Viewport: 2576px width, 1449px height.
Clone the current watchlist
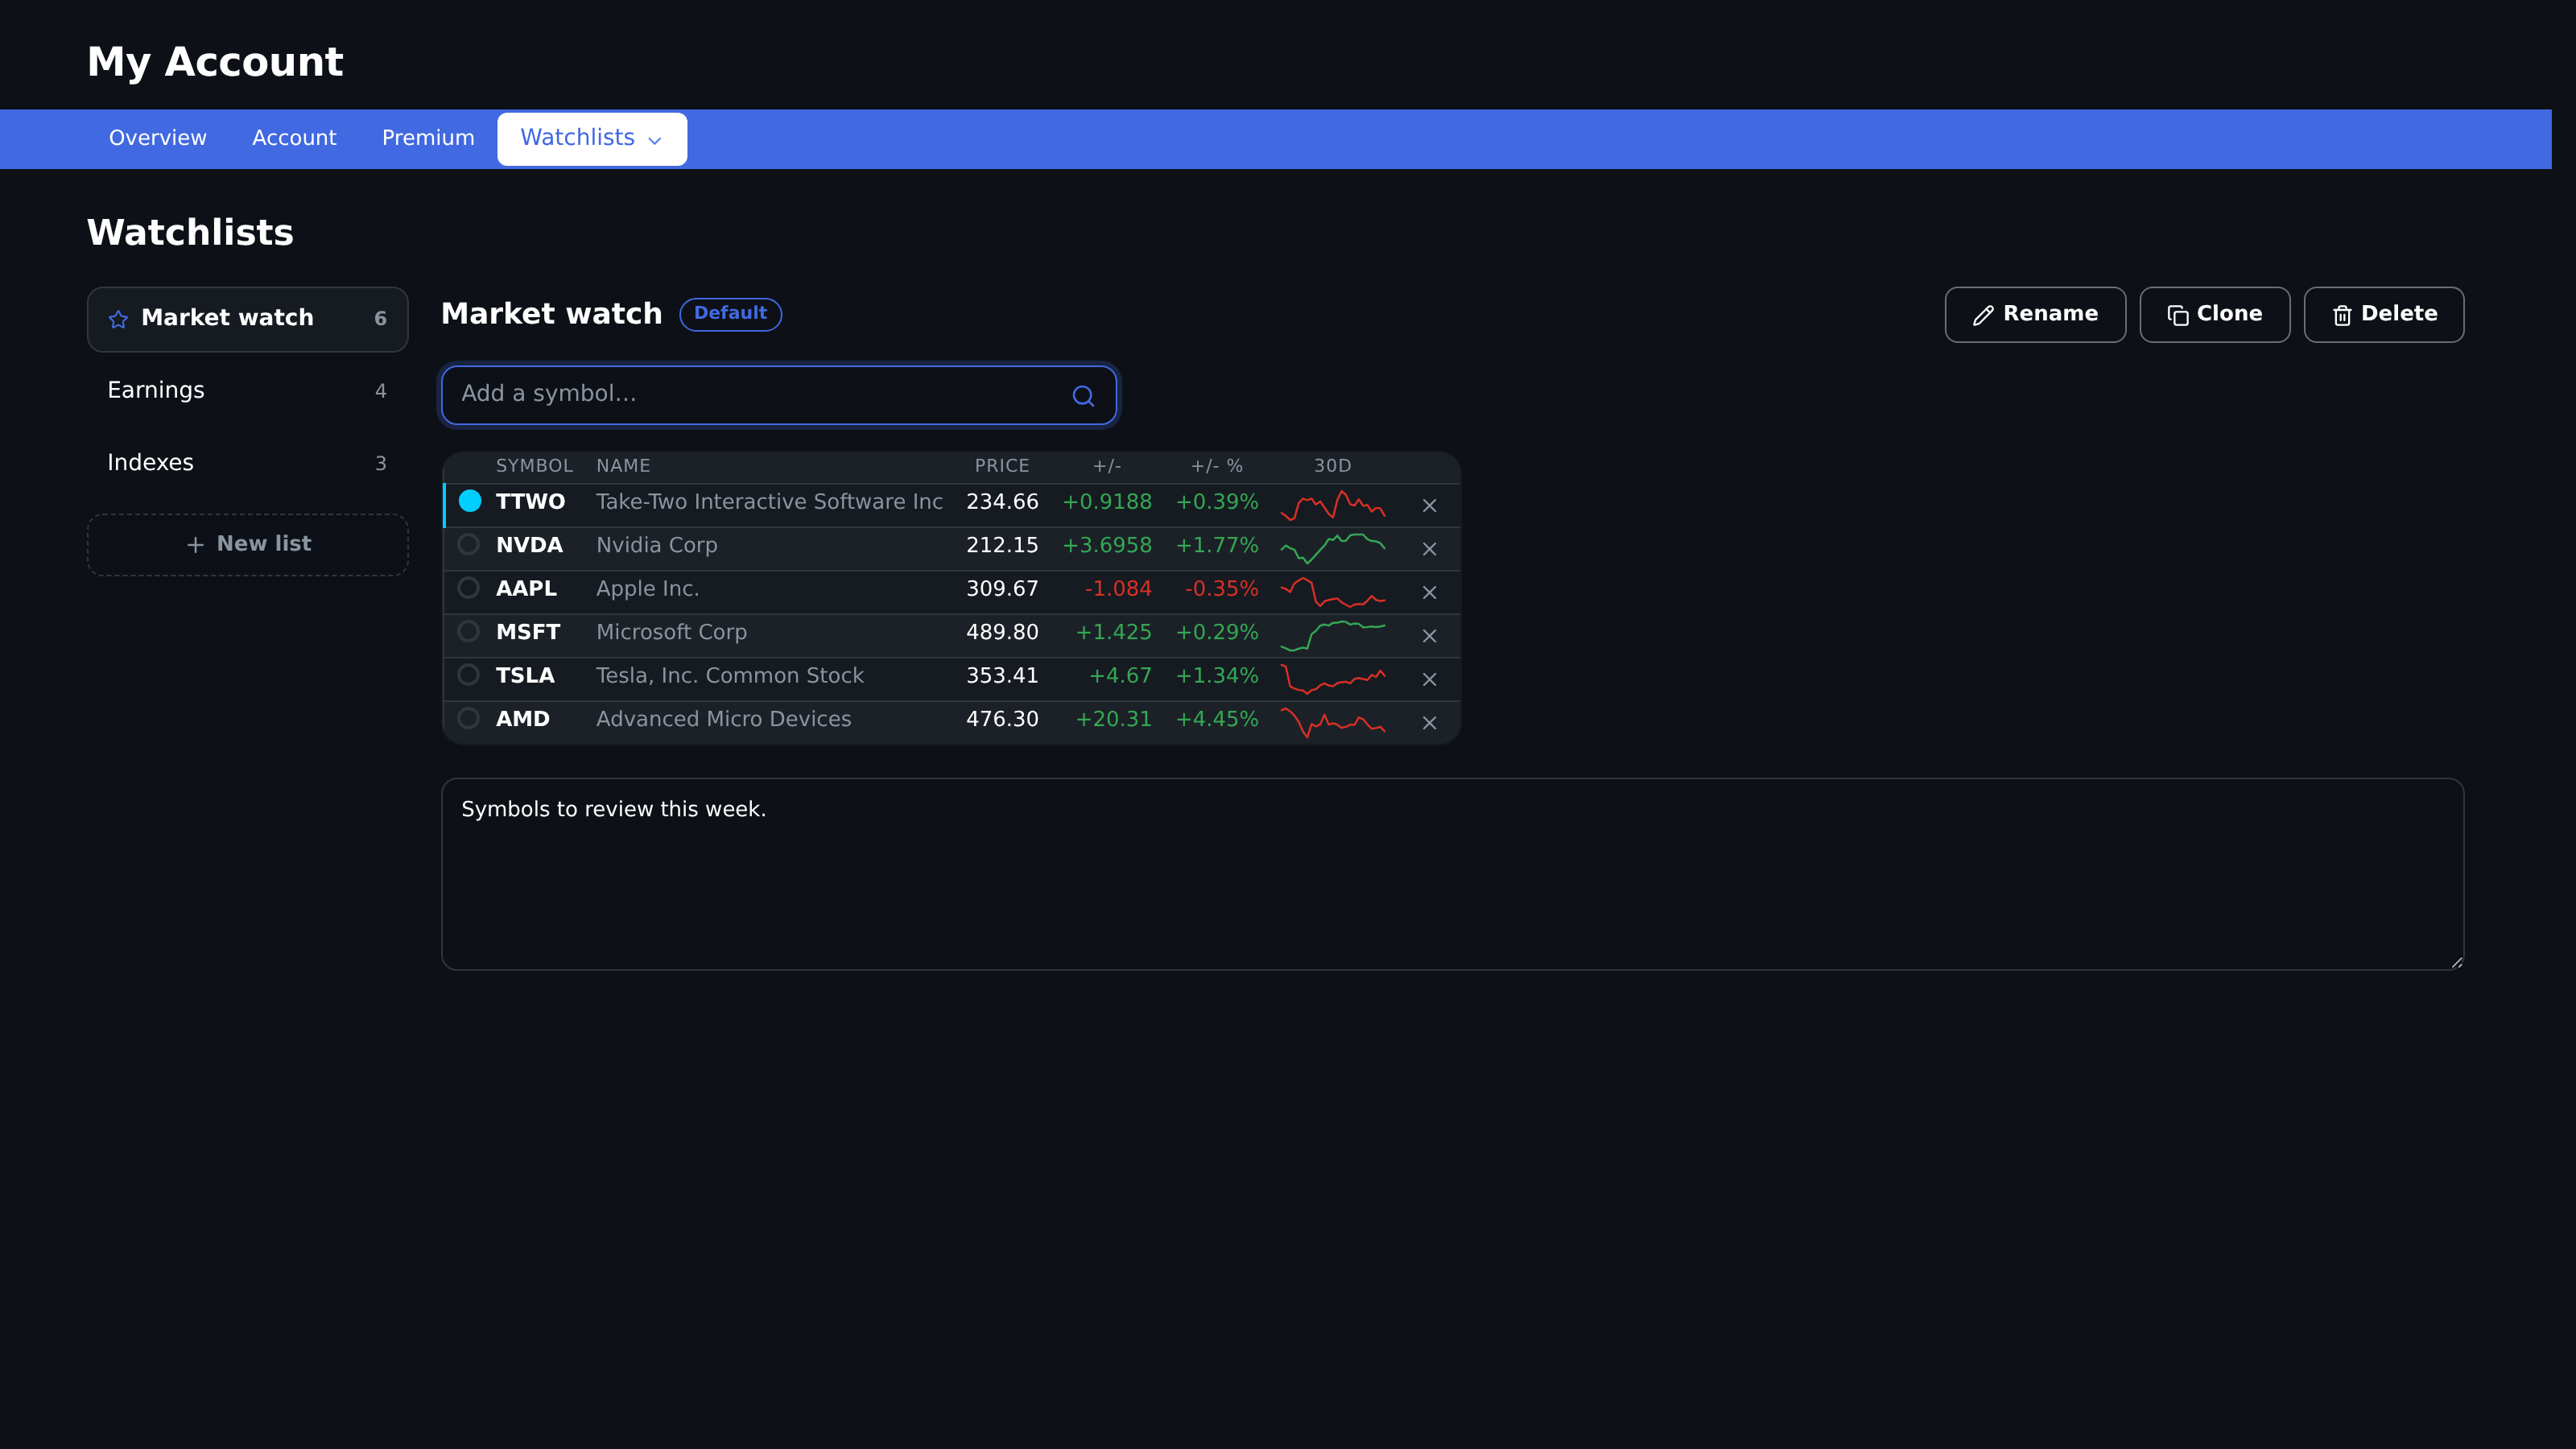[2214, 315]
